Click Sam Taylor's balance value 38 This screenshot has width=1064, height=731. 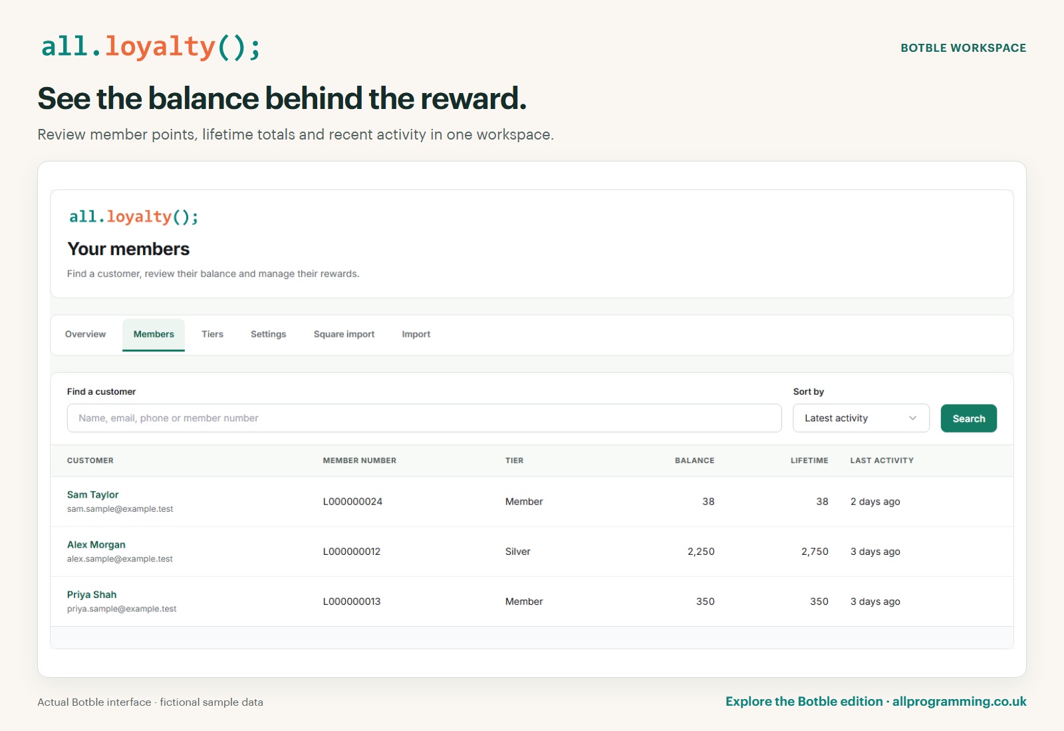708,502
